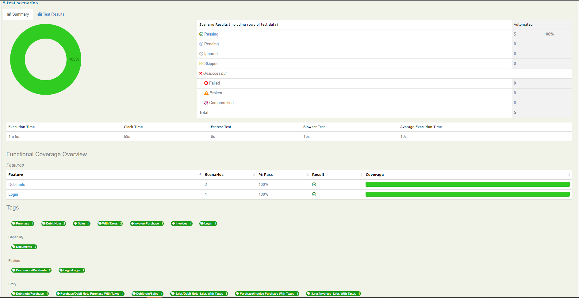Viewport: 579px width, 298px height.
Task: Select the With-Taxes tag badge
Action: tap(110, 223)
